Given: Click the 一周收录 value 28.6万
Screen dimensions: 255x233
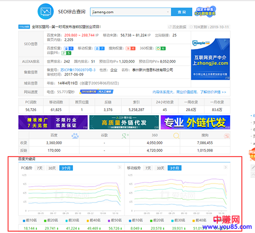Looking at the screenshot, I should pyautogui.click(x=191, y=110).
